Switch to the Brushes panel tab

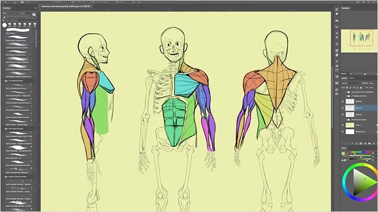[x=6, y=8]
